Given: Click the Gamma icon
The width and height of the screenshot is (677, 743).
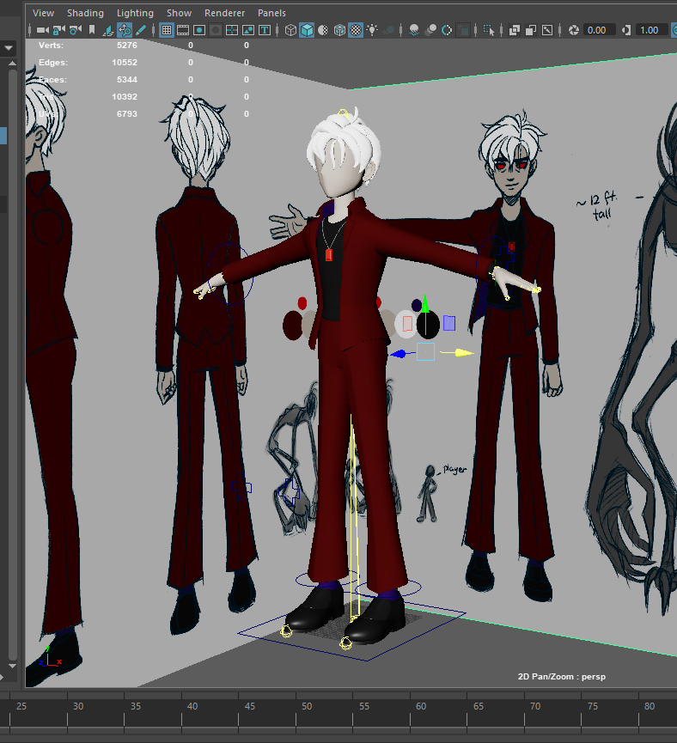Looking at the screenshot, I should [x=626, y=30].
